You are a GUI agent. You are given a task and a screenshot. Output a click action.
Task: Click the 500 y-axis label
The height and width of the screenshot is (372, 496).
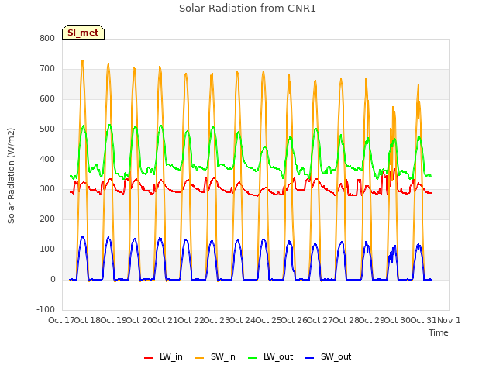tap(47, 129)
